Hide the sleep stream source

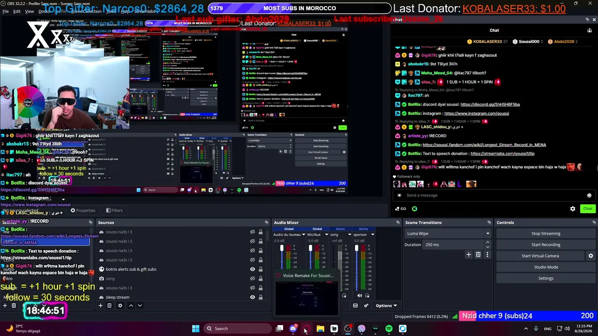[x=253, y=297]
